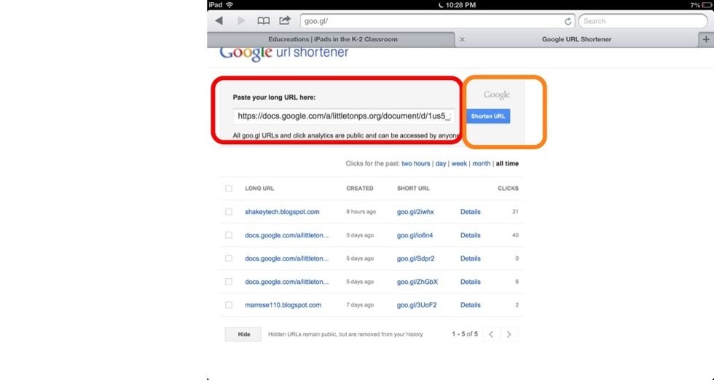Tap the goo.gl address bar

438,21
